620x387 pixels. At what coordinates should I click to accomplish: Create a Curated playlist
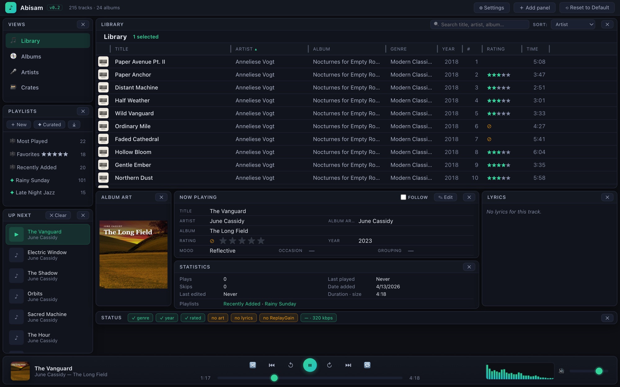click(x=49, y=124)
